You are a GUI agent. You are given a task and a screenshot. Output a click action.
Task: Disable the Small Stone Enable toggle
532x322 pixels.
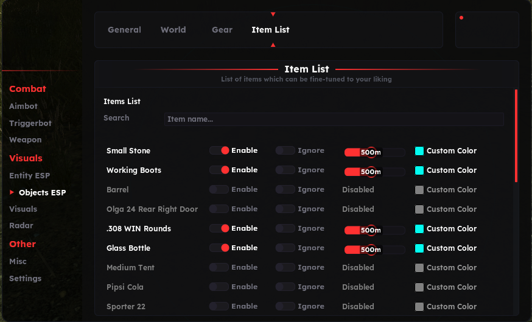(x=219, y=150)
